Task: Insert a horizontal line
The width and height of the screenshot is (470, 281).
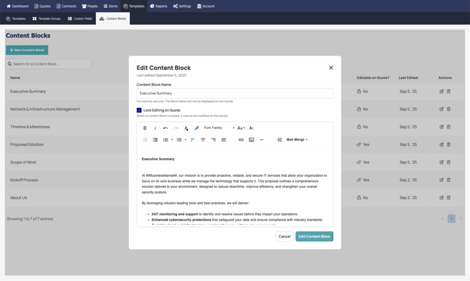Action: 262,140
